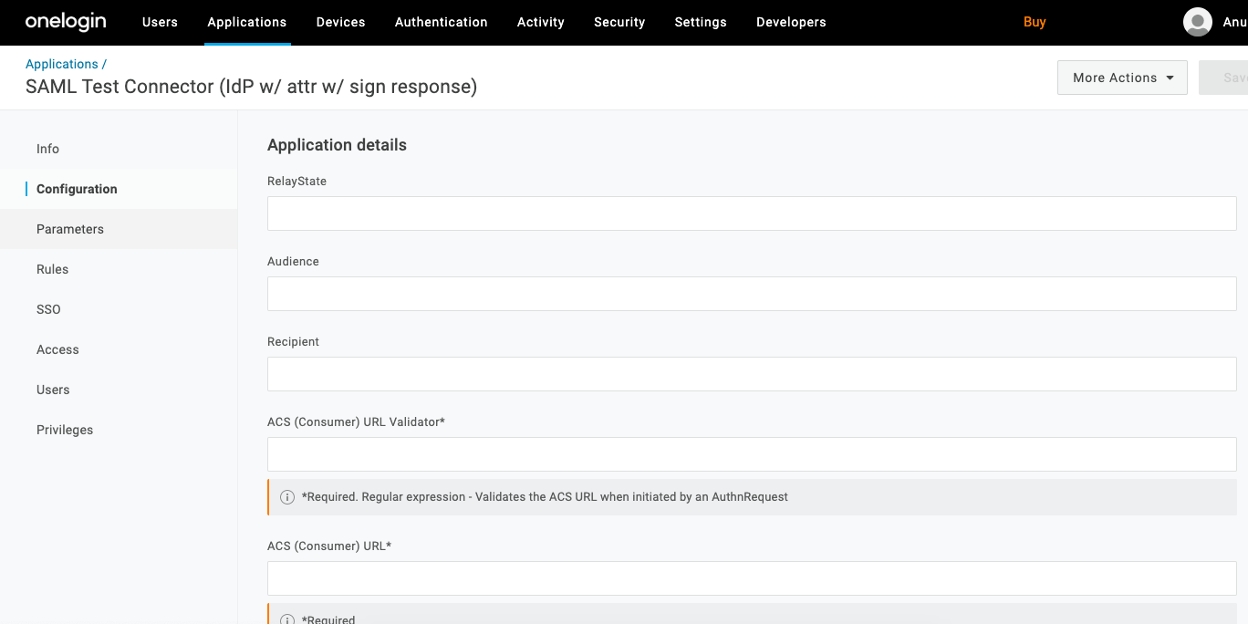Click the onelogin logo
This screenshot has width=1248, height=624.
(x=65, y=21)
